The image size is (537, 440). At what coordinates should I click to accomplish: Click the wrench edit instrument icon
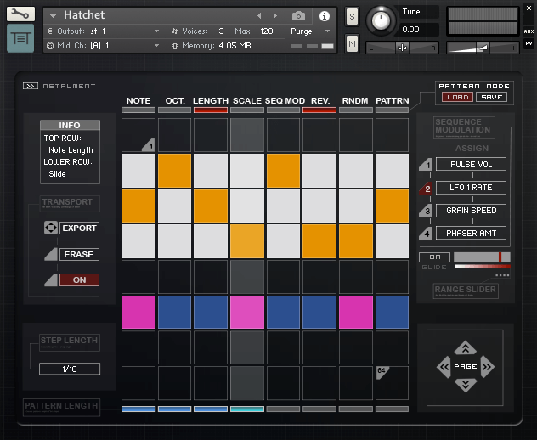pyautogui.click(x=20, y=14)
